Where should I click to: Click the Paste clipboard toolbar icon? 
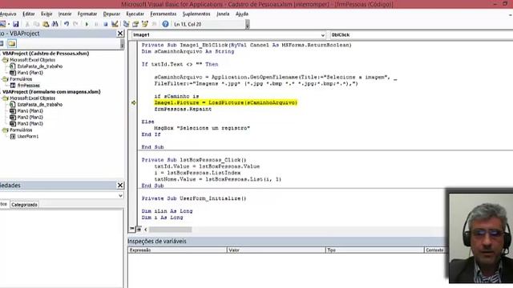pyautogui.click(x=46, y=24)
